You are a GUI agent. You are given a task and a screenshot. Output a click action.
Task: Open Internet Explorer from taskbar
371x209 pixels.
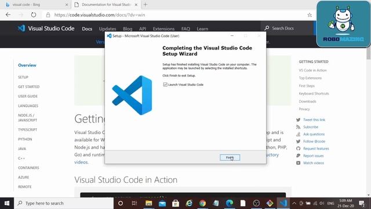tap(189, 203)
